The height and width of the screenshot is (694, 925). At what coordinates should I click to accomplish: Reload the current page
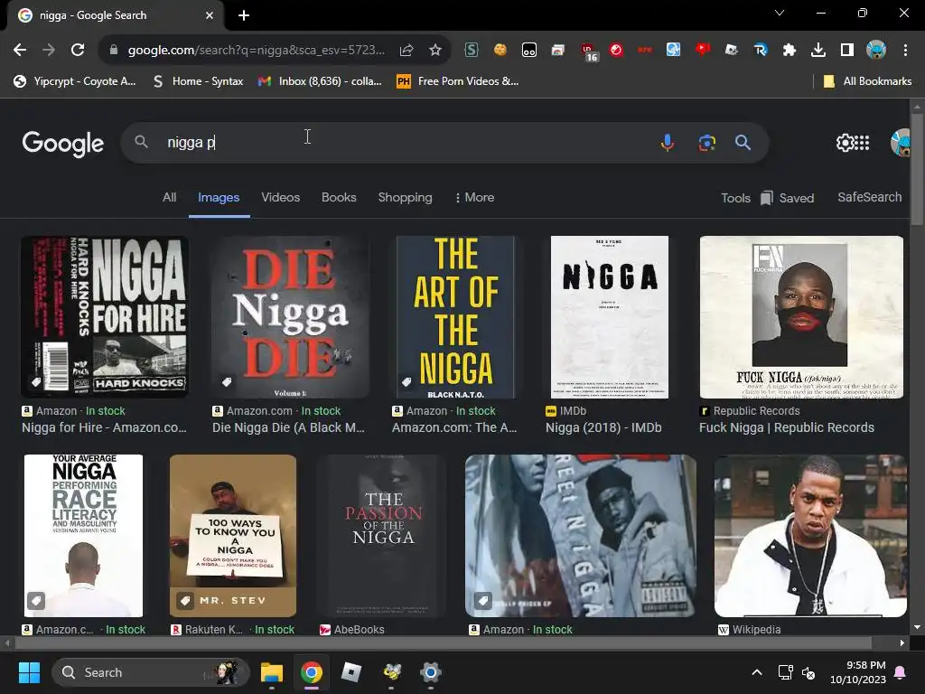click(78, 51)
